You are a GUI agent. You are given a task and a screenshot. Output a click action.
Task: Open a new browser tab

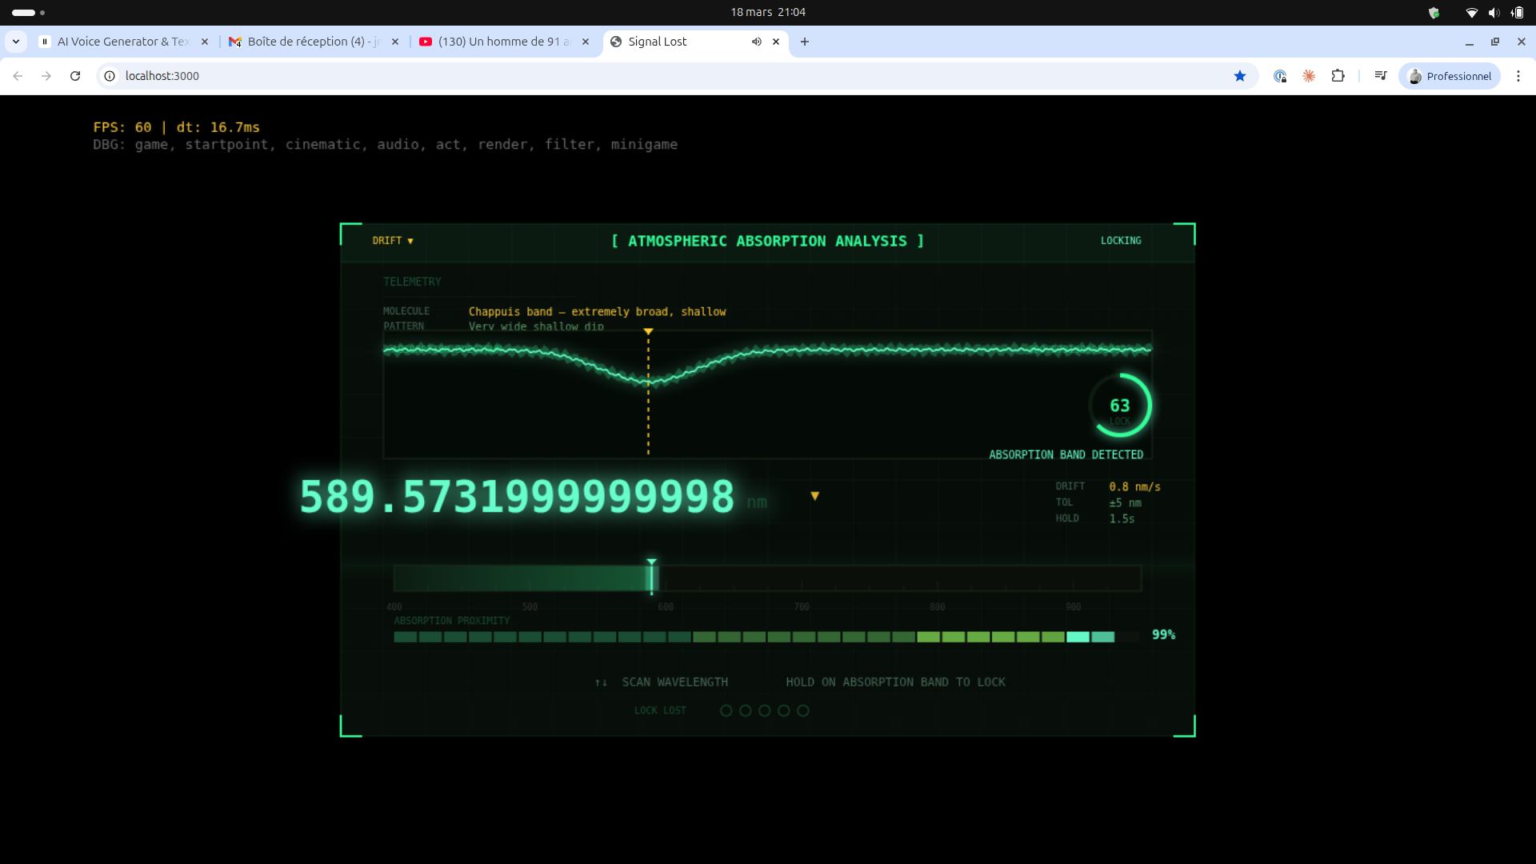click(805, 42)
